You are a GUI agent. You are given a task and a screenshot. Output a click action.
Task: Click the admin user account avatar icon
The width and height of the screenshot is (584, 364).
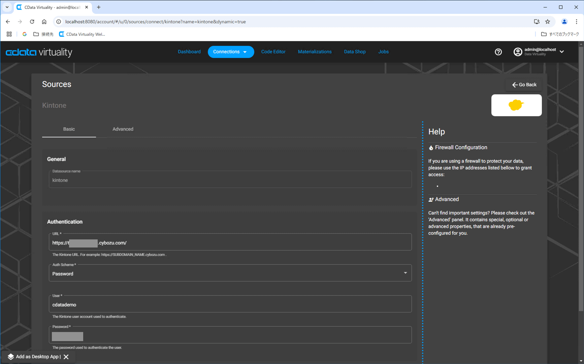(518, 52)
